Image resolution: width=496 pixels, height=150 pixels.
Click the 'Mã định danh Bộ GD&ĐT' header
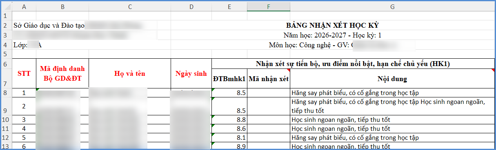pyautogui.click(x=62, y=73)
